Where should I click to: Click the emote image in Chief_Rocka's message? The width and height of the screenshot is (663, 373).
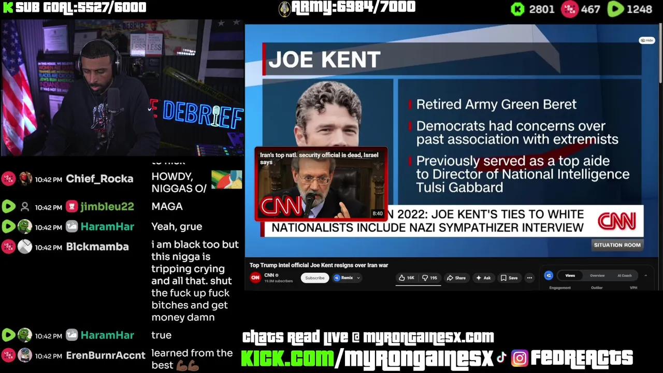(226, 179)
